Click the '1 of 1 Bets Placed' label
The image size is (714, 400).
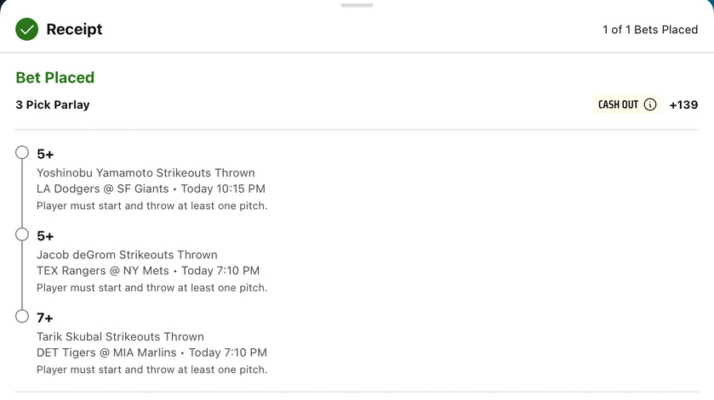coord(650,30)
